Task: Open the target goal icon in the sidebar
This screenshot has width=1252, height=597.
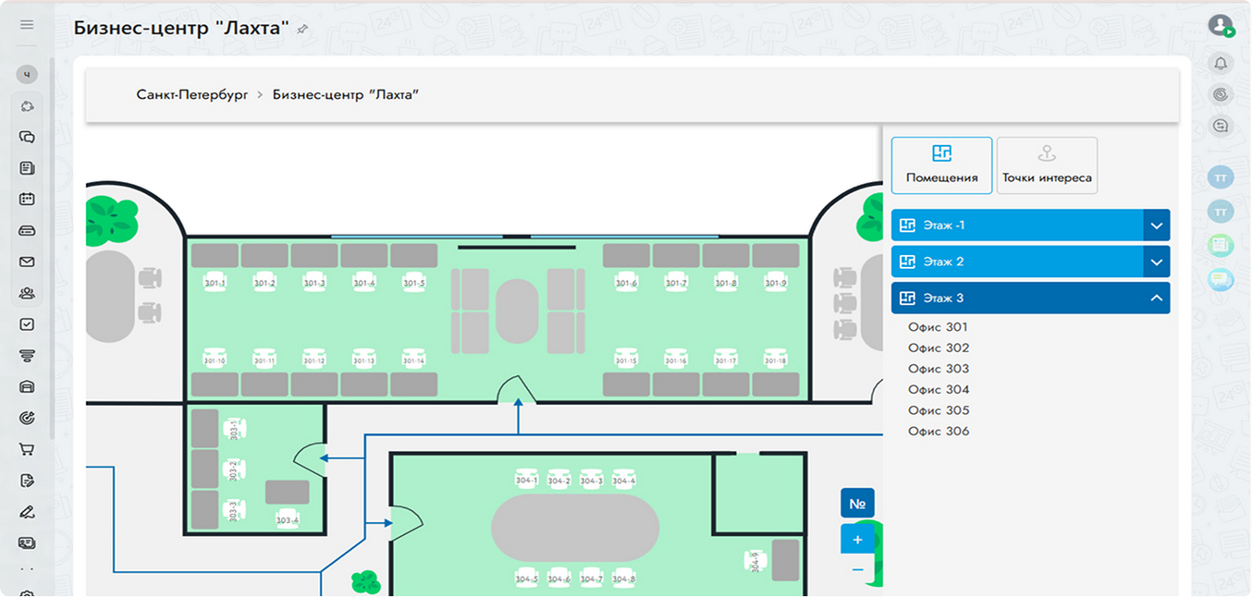Action: [x=27, y=418]
